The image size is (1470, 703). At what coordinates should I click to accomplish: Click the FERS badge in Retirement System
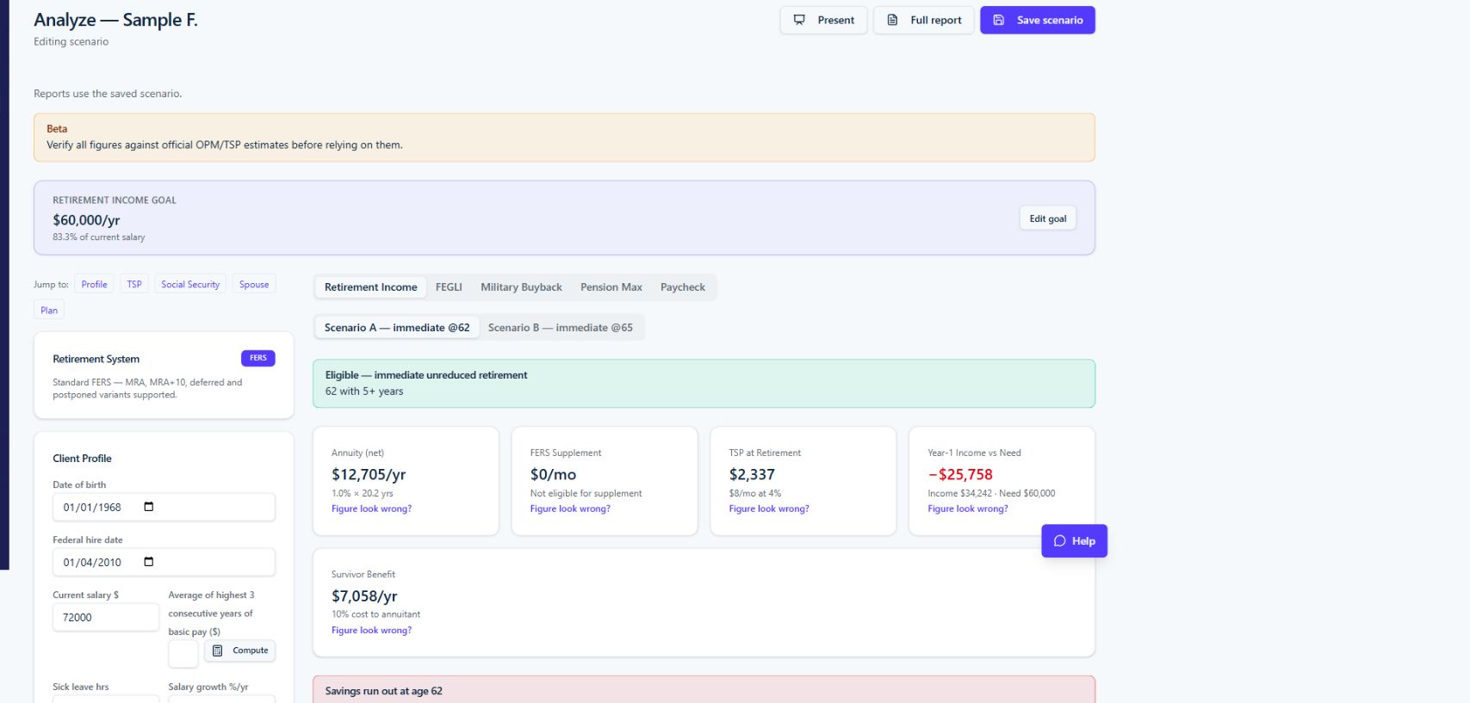[258, 358]
